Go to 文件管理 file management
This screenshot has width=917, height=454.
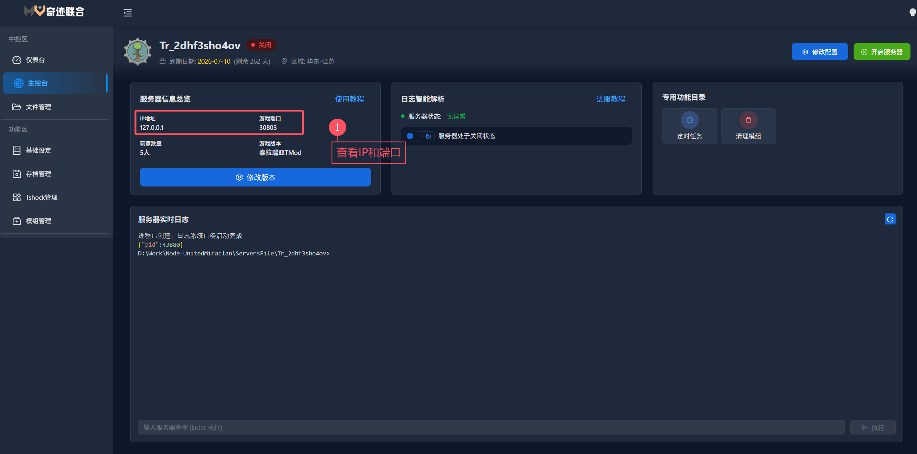(38, 107)
